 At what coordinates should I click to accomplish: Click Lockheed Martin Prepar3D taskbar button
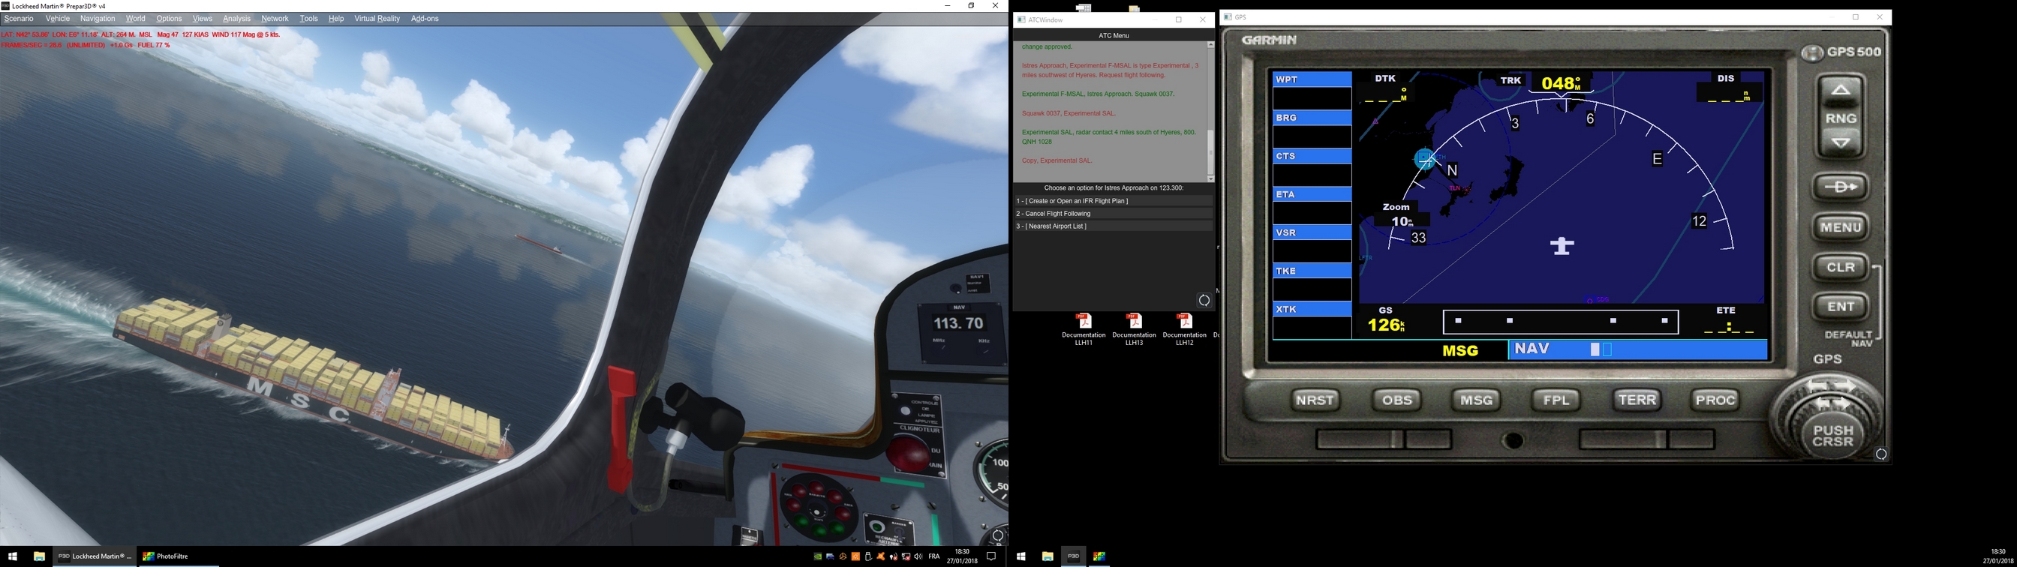(x=95, y=556)
